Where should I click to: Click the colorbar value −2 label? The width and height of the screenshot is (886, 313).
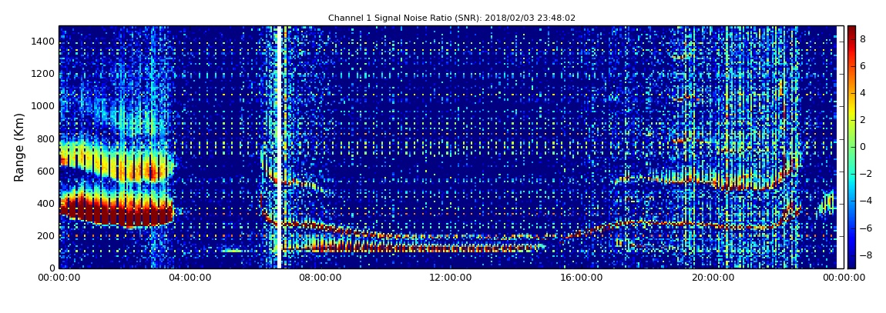(x=865, y=174)
